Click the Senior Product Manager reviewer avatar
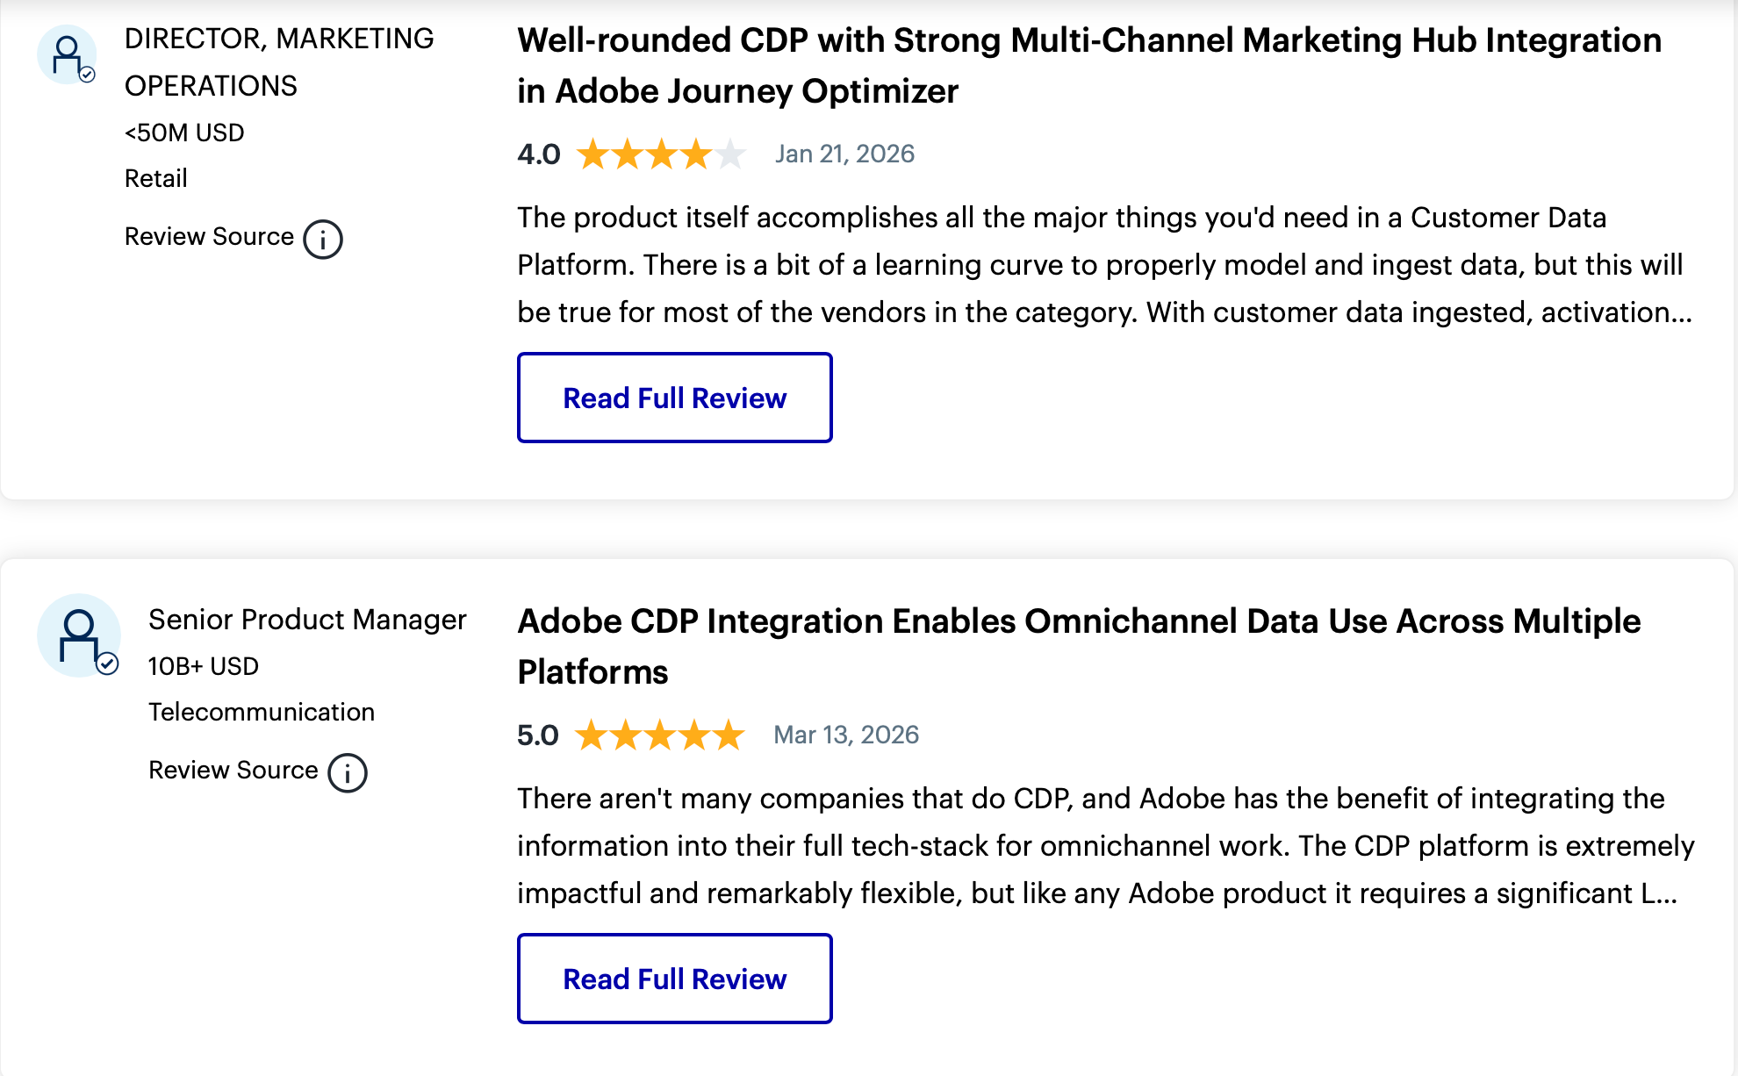Screen dimensions: 1738x1076 coord(78,635)
